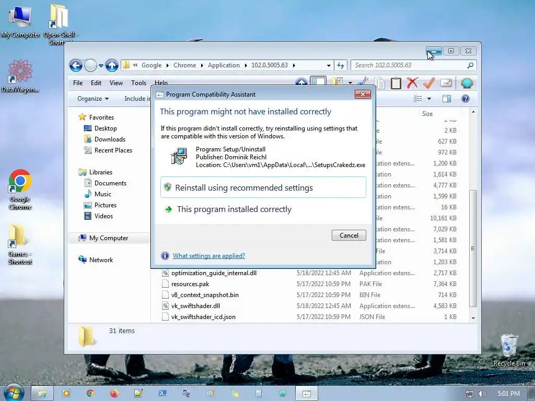Expand the chevron after 102.0.5005.63 in the path

pyautogui.click(x=294, y=65)
